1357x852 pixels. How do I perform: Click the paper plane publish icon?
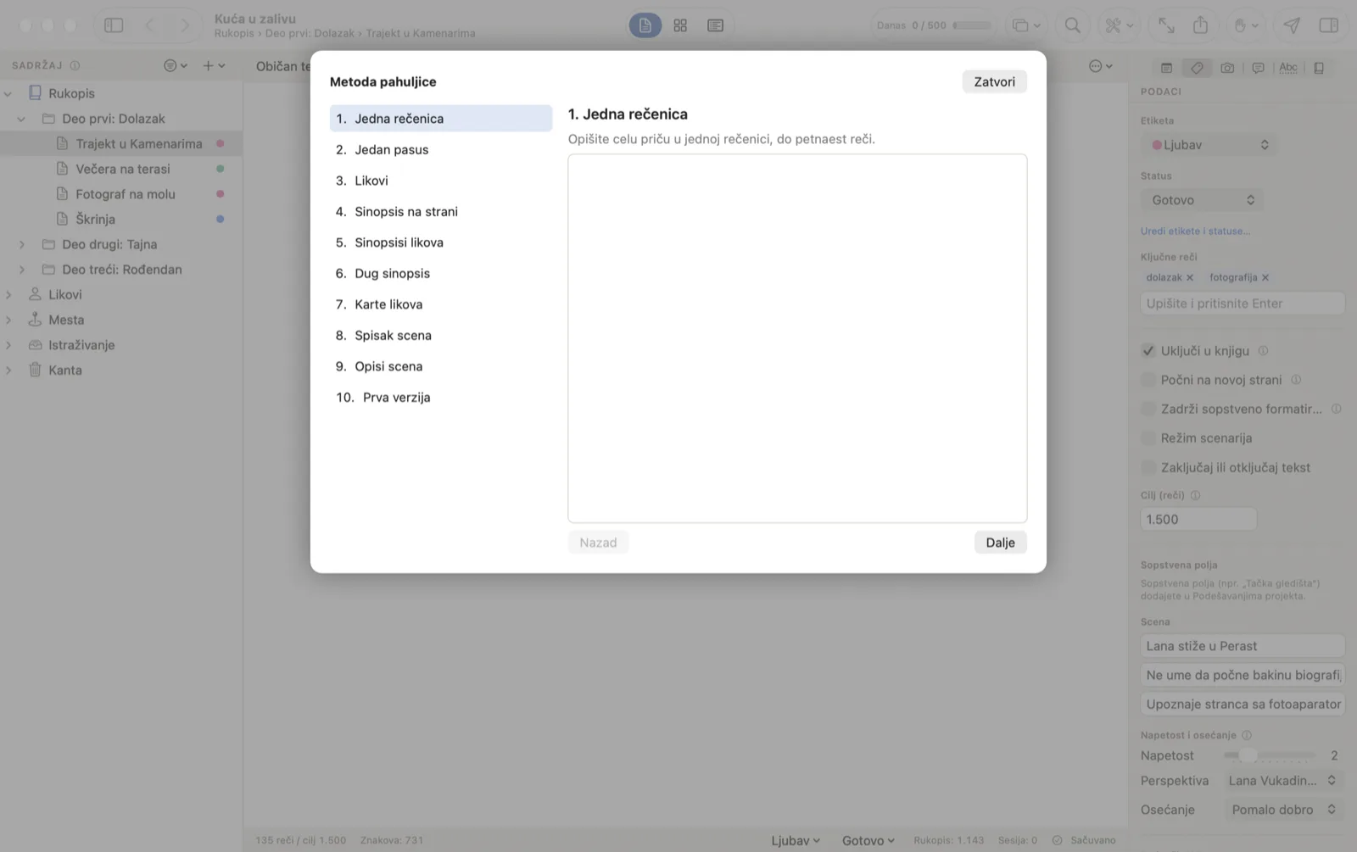pyautogui.click(x=1292, y=25)
